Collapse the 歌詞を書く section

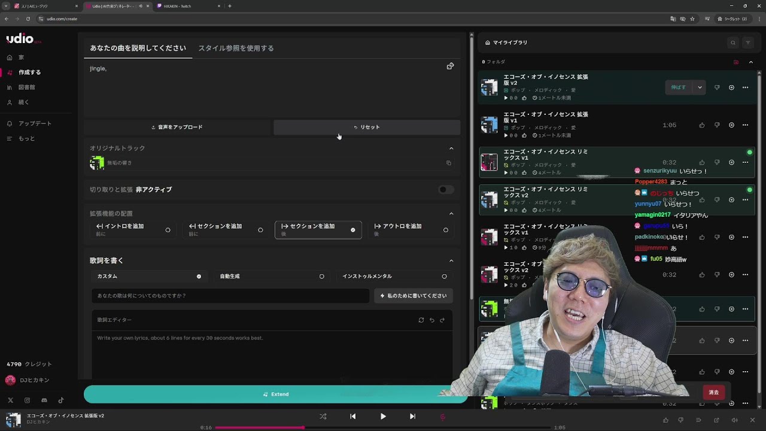[451, 261]
